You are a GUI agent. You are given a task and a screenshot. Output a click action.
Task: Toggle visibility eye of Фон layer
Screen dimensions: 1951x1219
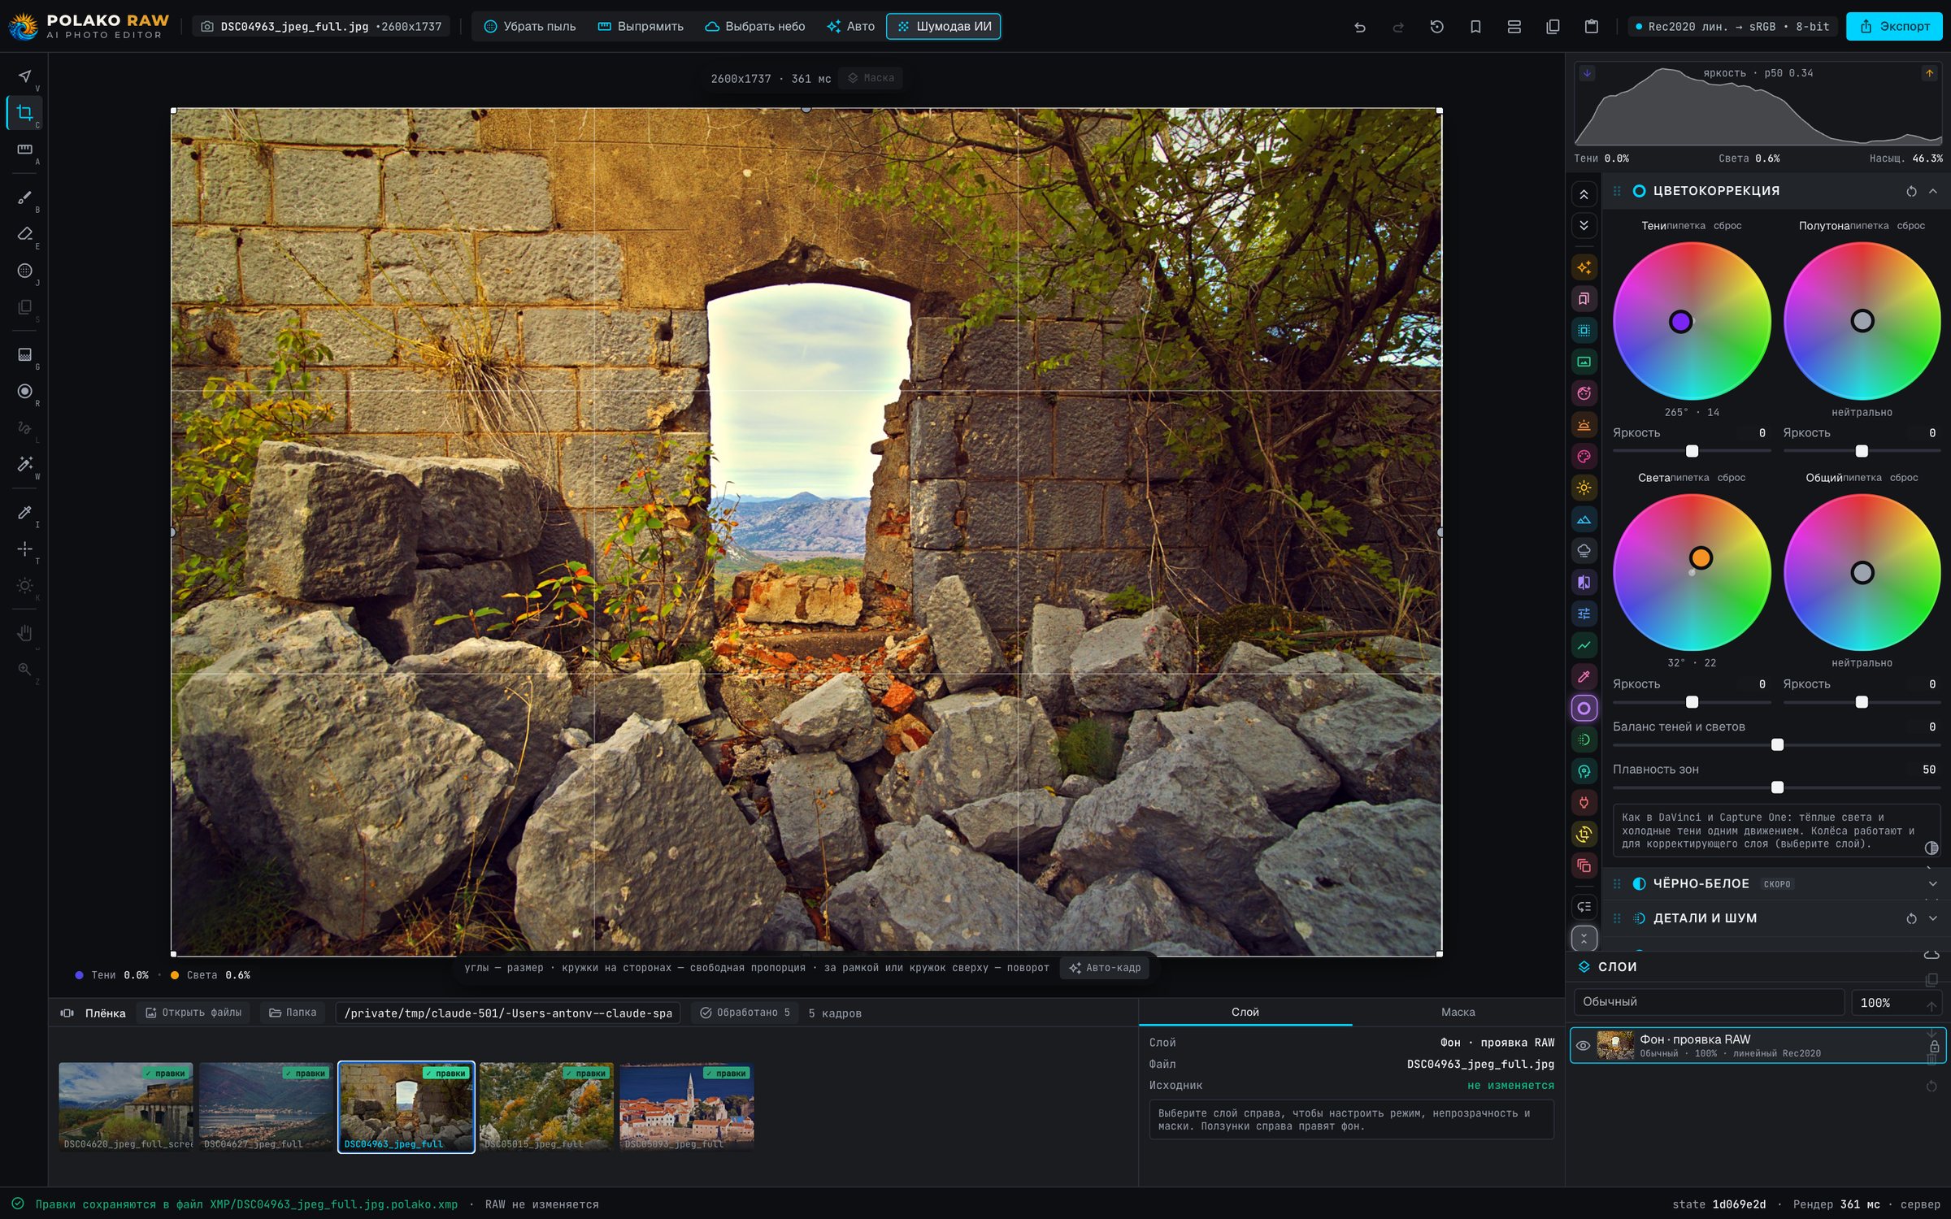coord(1583,1046)
